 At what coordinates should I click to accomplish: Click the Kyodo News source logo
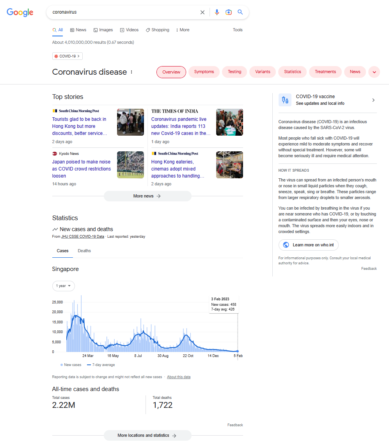pyautogui.click(x=55, y=154)
